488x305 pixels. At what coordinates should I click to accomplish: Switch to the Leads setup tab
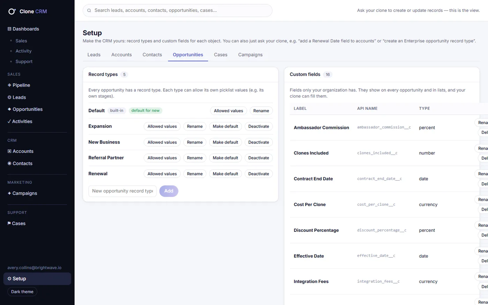point(94,55)
